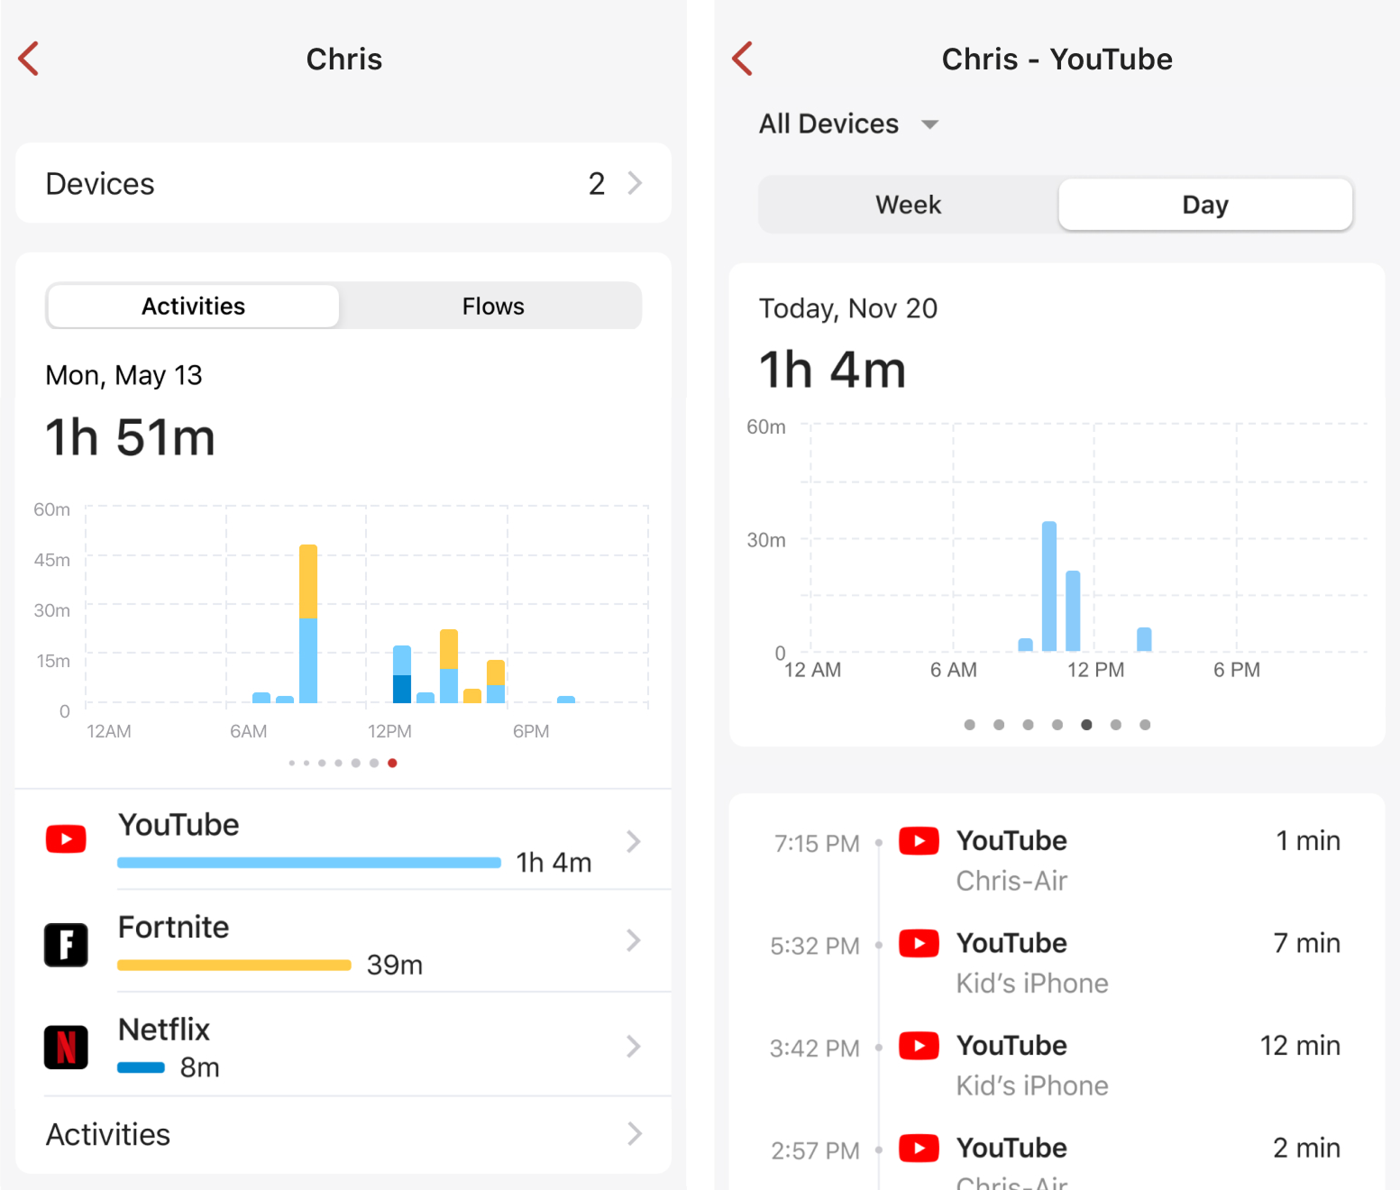Viewport: 1400px width, 1190px height.
Task: Tap the YouTube icon in activities list
Action: pyautogui.click(x=66, y=839)
